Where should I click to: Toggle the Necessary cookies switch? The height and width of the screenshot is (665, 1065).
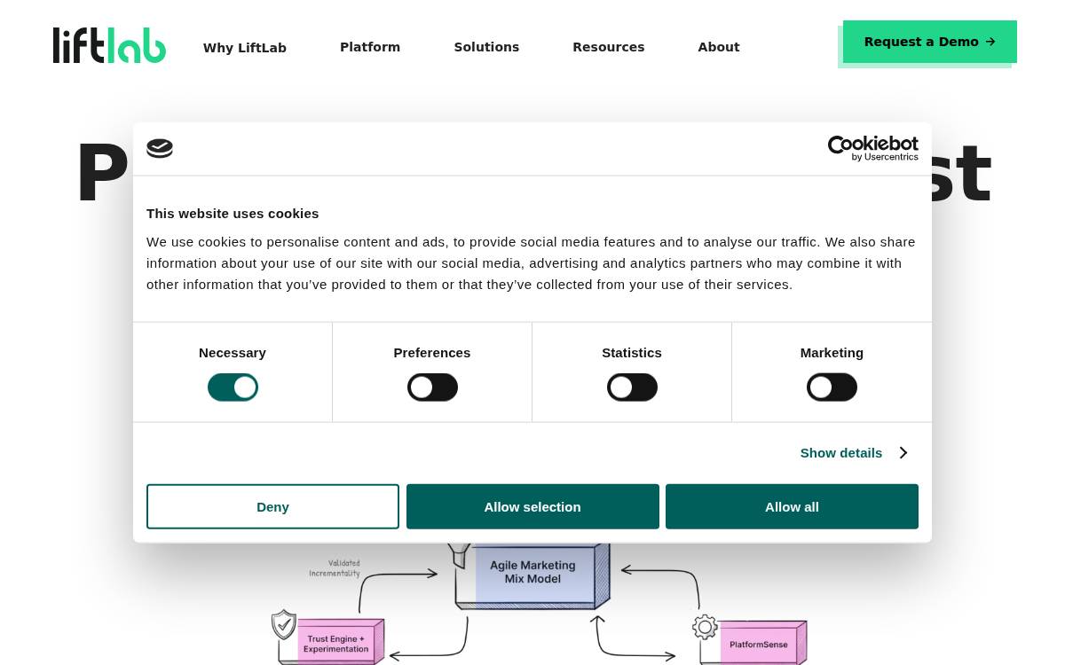(x=233, y=387)
